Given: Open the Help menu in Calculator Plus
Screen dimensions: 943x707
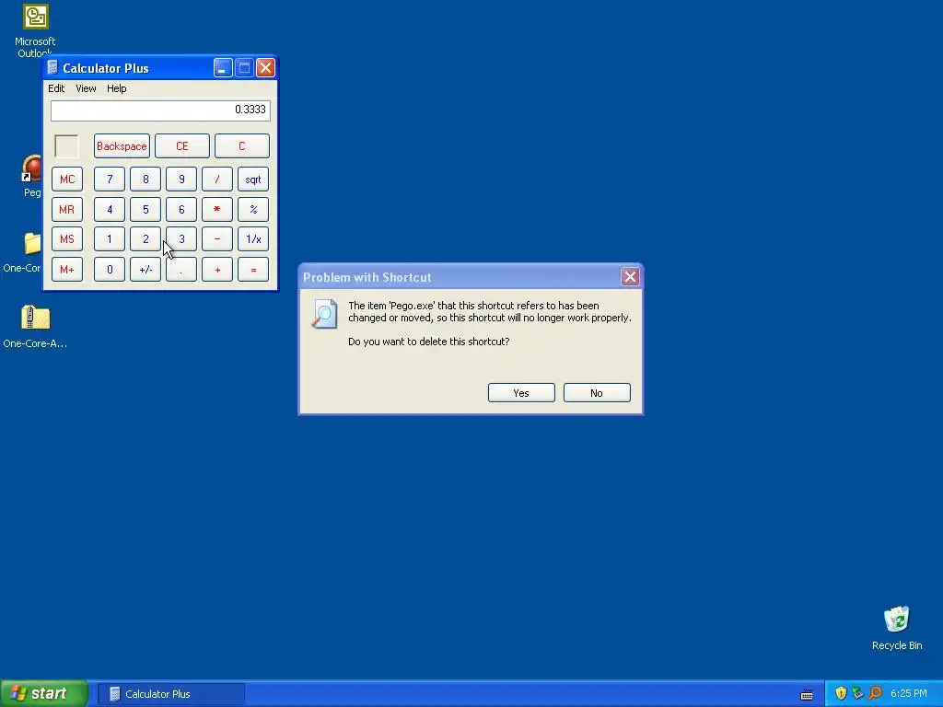Looking at the screenshot, I should click(117, 88).
